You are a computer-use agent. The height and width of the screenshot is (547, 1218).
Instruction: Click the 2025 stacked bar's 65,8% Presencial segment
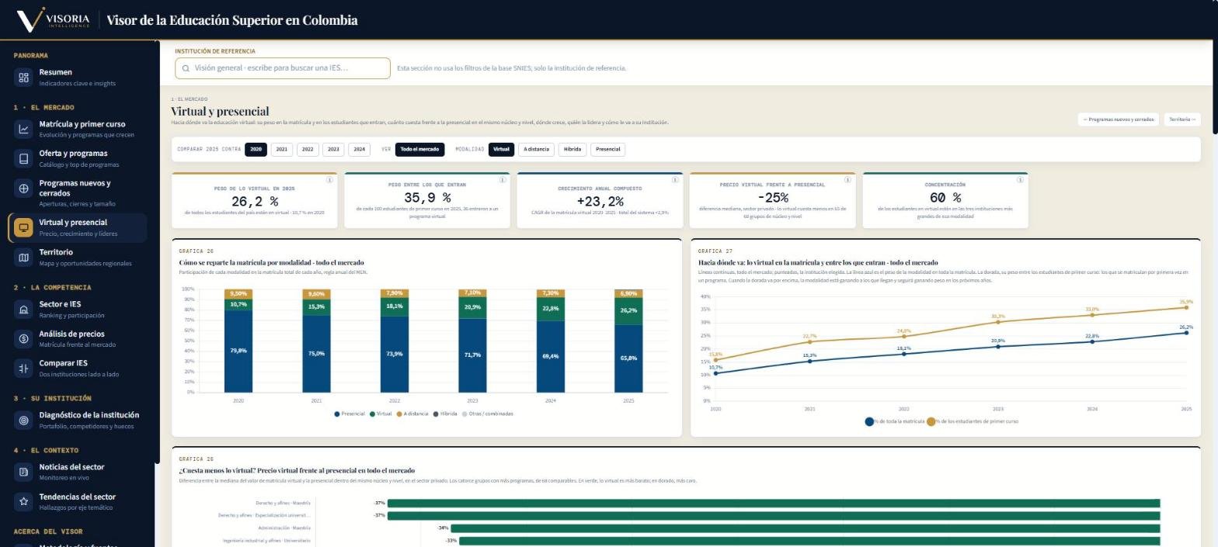(628, 358)
